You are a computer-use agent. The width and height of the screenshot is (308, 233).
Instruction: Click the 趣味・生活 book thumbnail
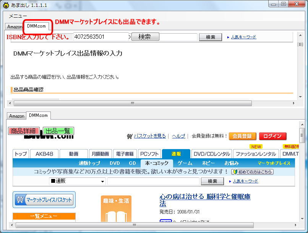click(116, 209)
